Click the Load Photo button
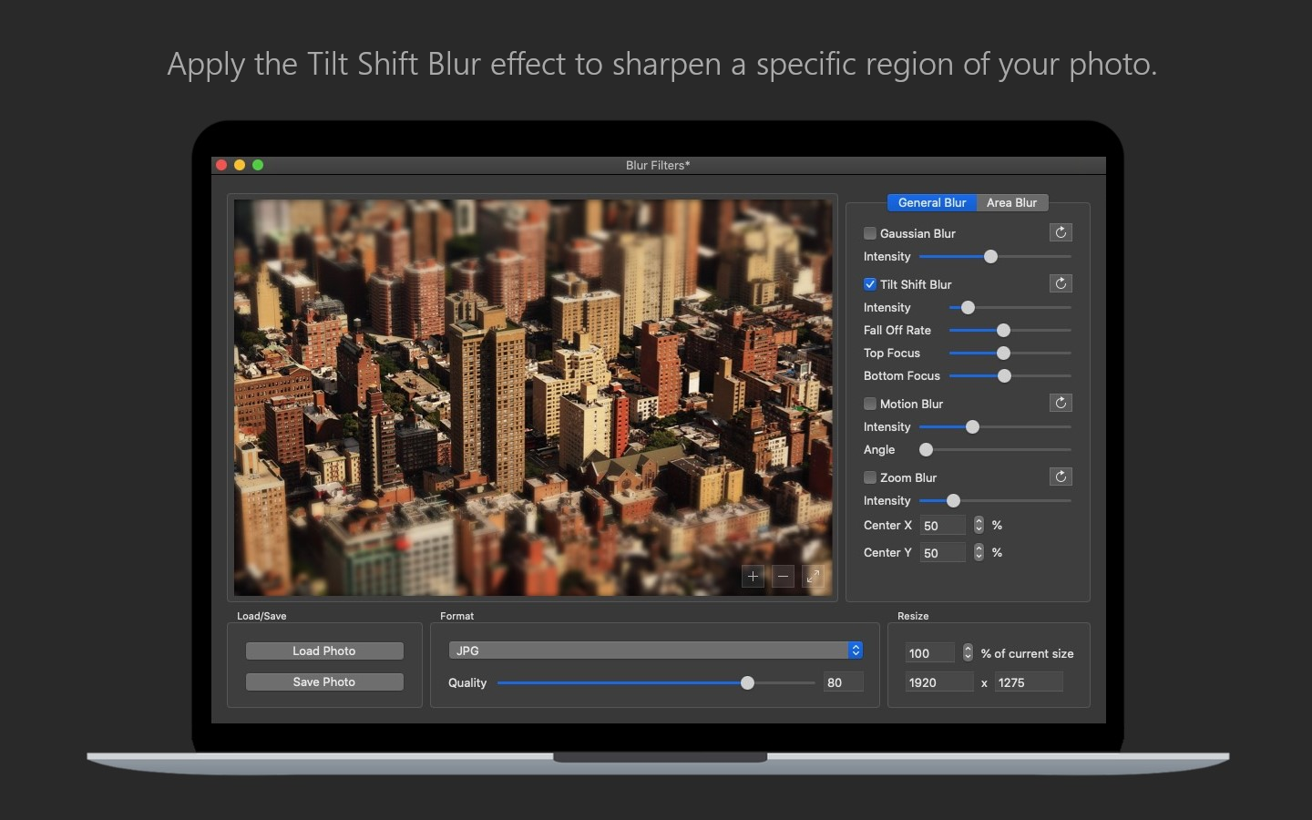Viewport: 1312px width, 820px height. point(324,651)
